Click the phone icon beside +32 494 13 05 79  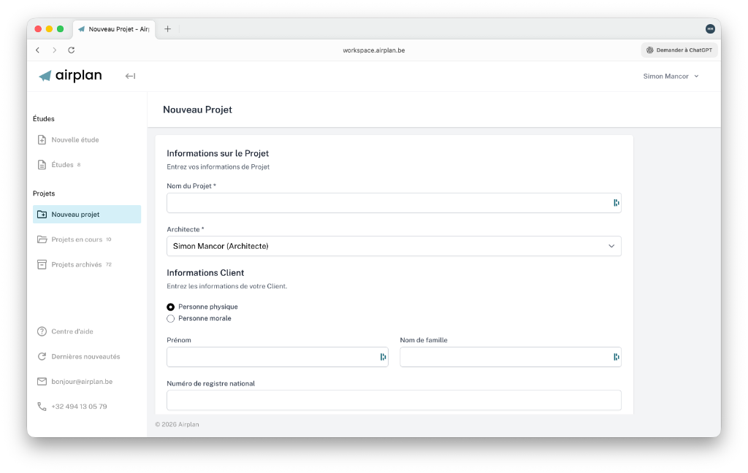(42, 407)
